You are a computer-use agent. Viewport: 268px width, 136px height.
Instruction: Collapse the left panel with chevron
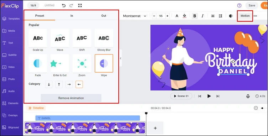tap(121, 58)
